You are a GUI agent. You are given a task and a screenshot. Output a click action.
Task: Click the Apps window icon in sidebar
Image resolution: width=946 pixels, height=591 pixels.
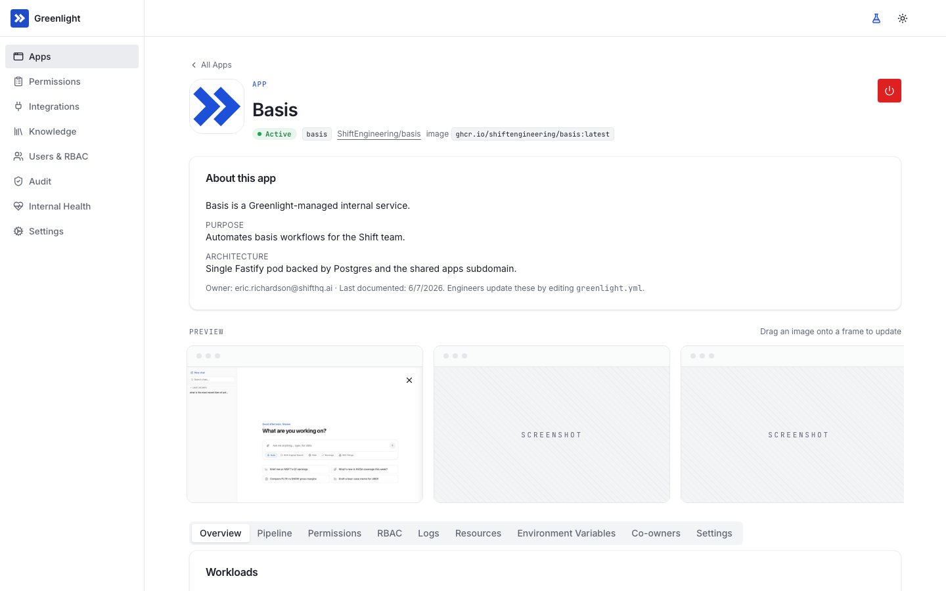[x=18, y=56]
